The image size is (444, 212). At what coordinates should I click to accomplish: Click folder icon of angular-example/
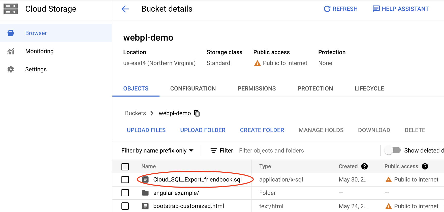145,193
